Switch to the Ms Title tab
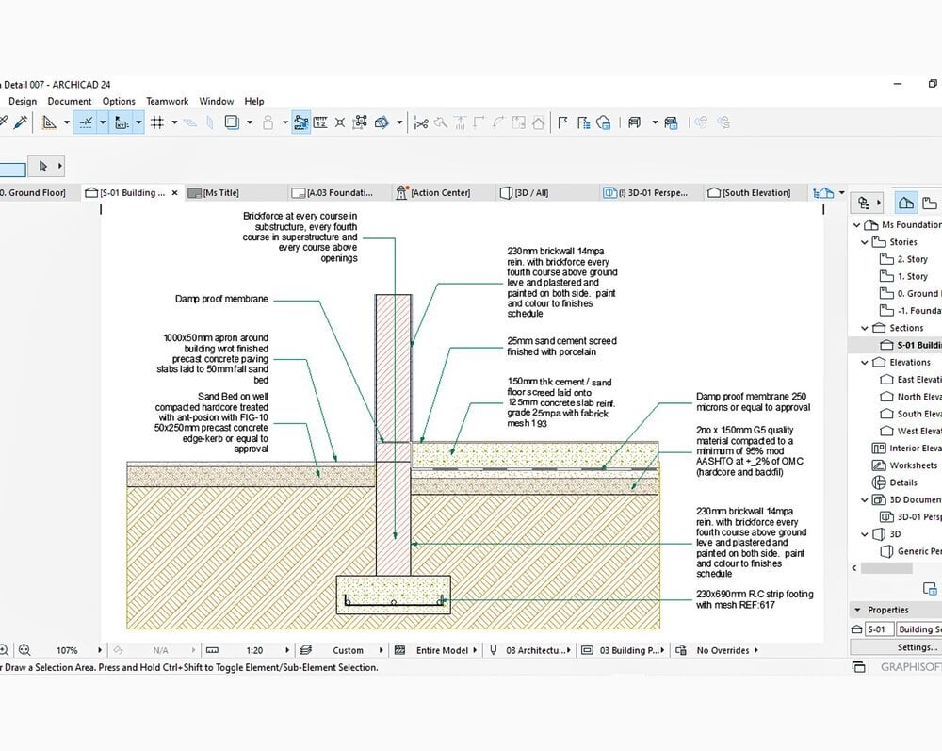The width and height of the screenshot is (942, 751). pos(235,193)
